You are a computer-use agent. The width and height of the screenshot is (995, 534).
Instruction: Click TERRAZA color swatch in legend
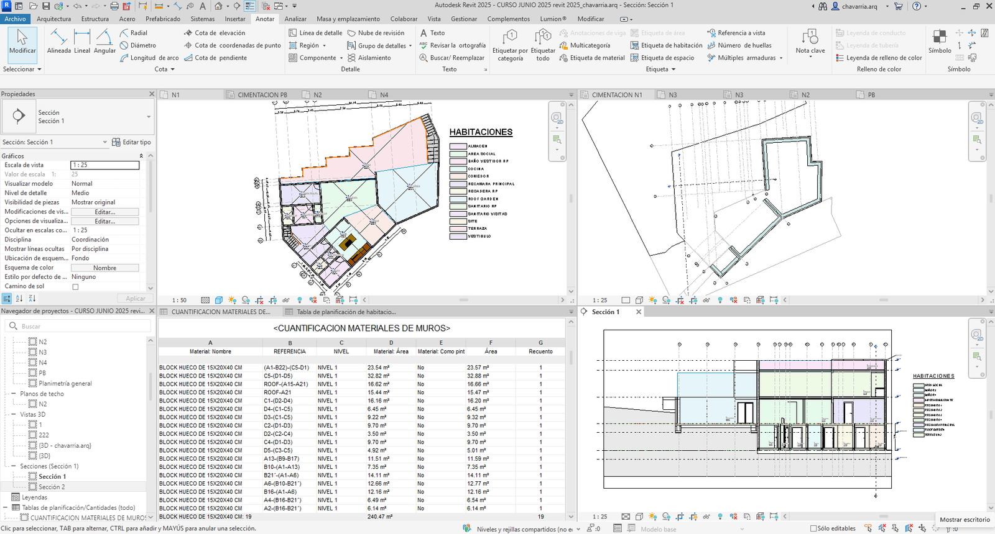458,229
